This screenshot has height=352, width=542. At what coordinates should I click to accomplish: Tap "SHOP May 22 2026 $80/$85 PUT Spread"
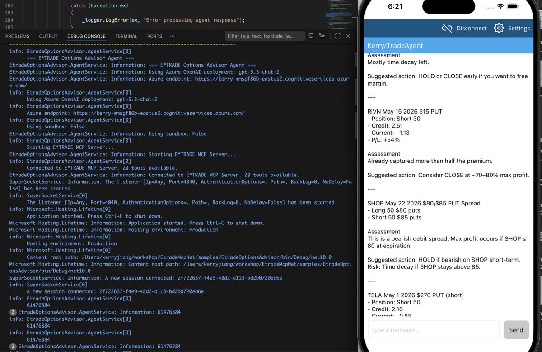424,203
